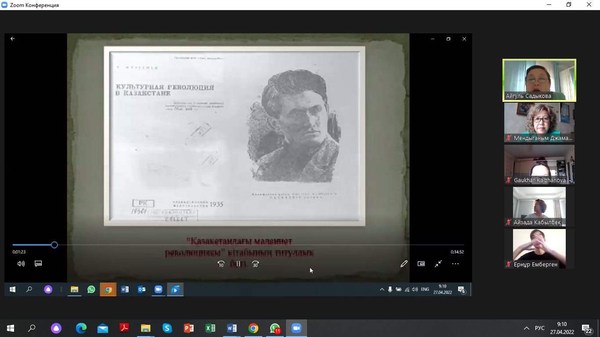Screen dimensions: 600x337
Task: Open Start menu on the bottom taskbar
Action: [x=11, y=328]
